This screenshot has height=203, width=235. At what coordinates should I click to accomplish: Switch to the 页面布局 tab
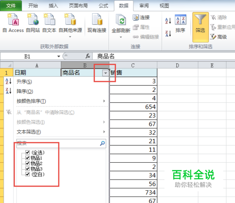pos(78,6)
